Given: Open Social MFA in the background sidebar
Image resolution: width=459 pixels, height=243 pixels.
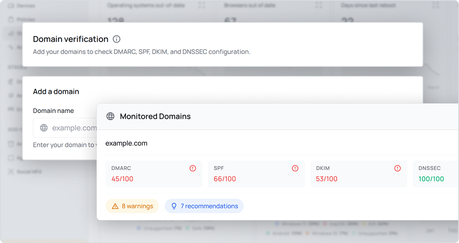Looking at the screenshot, I should click(x=25, y=172).
